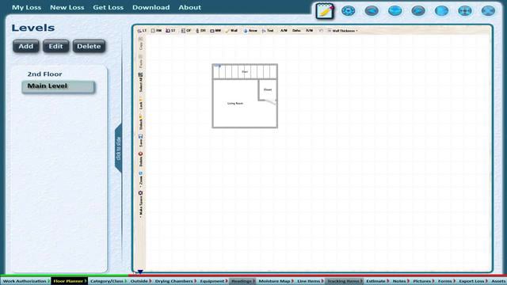507x285 pixels.
Task: Select the Arrow tool in the planner toolbar
Action: pos(250,31)
